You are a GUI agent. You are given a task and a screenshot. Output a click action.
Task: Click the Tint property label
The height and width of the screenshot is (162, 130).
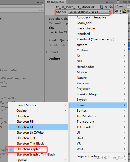click(x=51, y=28)
